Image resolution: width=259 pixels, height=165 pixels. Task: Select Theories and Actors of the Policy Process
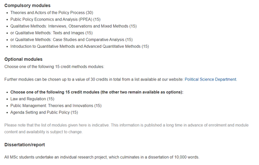pos(52,13)
